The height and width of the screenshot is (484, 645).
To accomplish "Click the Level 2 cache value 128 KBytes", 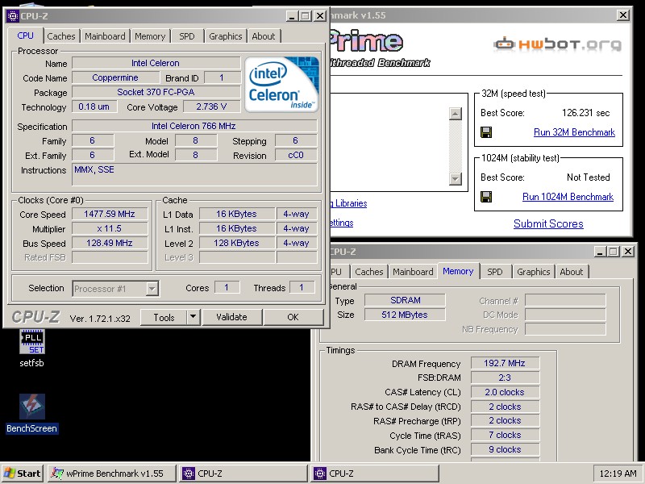I will (236, 244).
